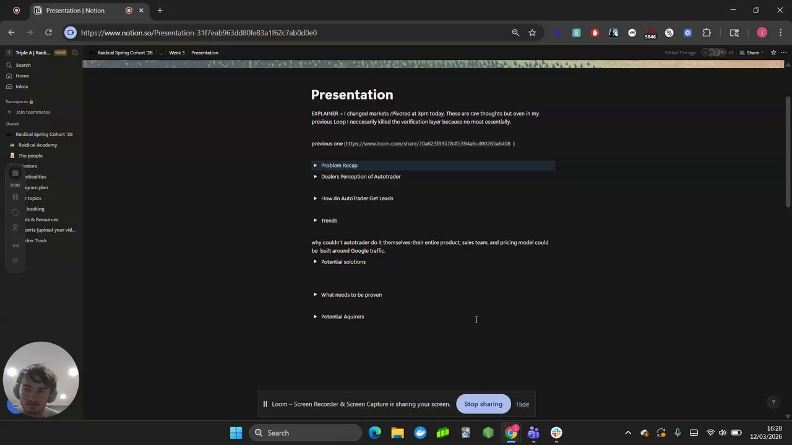Click the address bar URL

[x=199, y=33]
